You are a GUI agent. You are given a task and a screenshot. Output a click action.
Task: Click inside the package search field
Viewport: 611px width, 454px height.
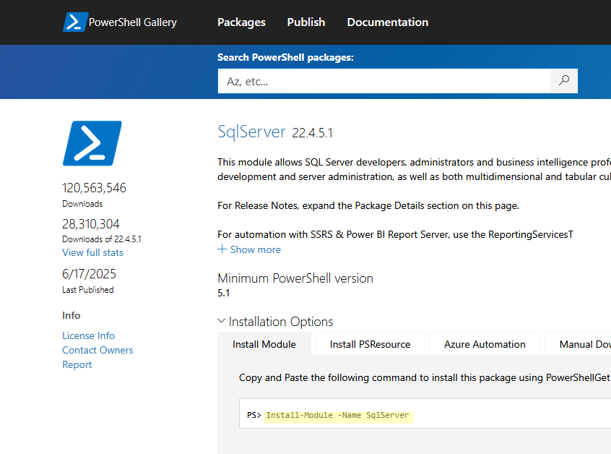pos(383,80)
